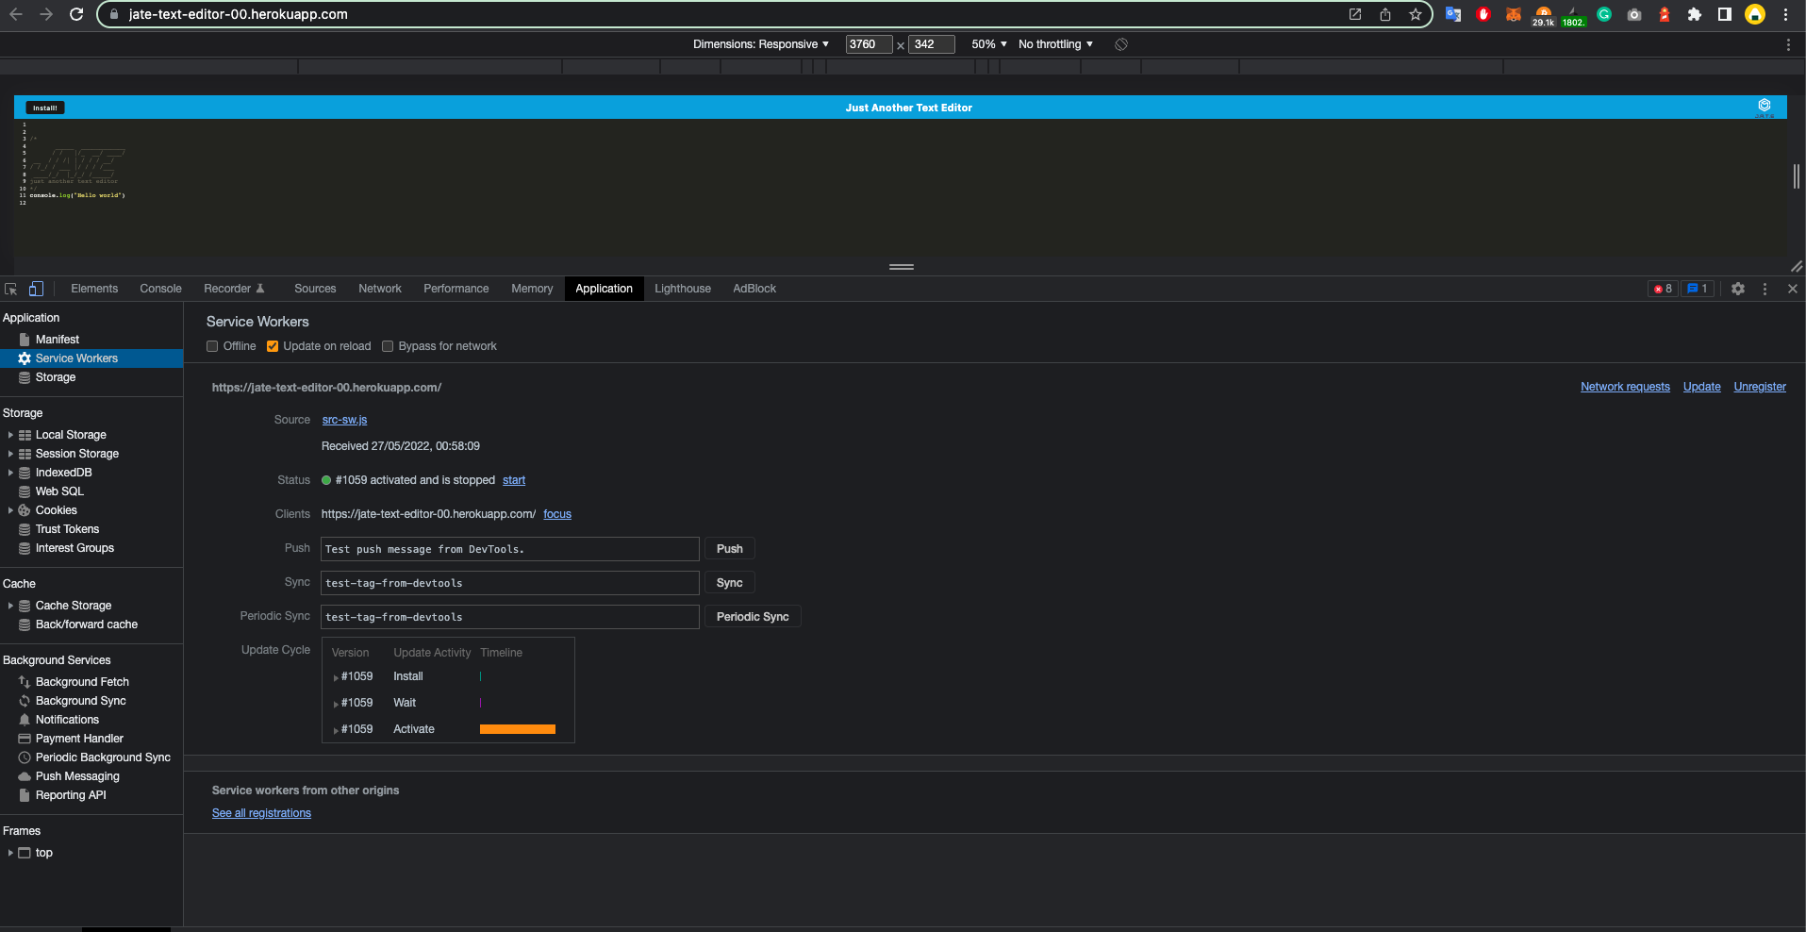The image size is (1806, 932).
Task: Click the orange Activate timeline bar
Action: (x=517, y=728)
